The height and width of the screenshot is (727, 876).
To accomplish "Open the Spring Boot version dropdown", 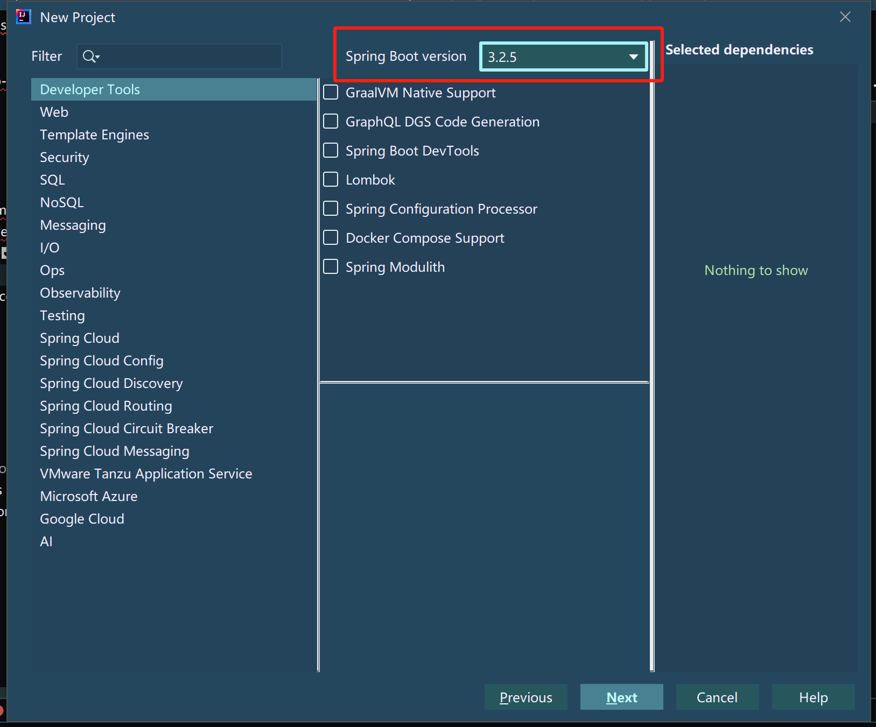I will click(563, 57).
